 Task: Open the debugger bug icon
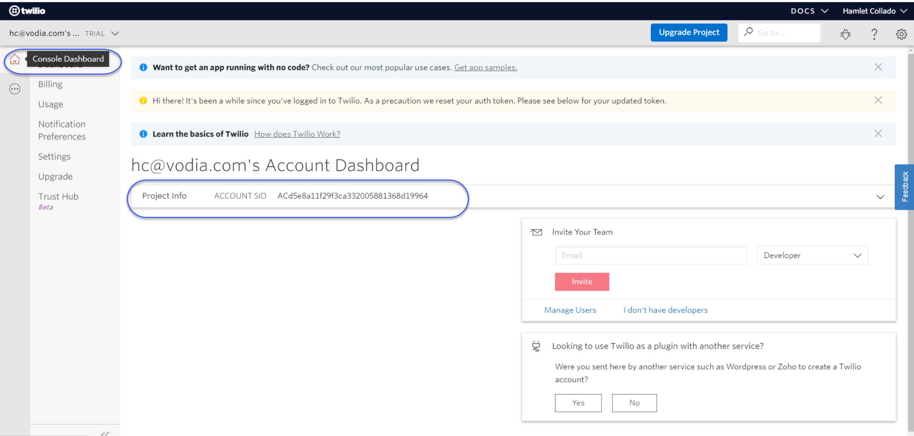point(845,34)
